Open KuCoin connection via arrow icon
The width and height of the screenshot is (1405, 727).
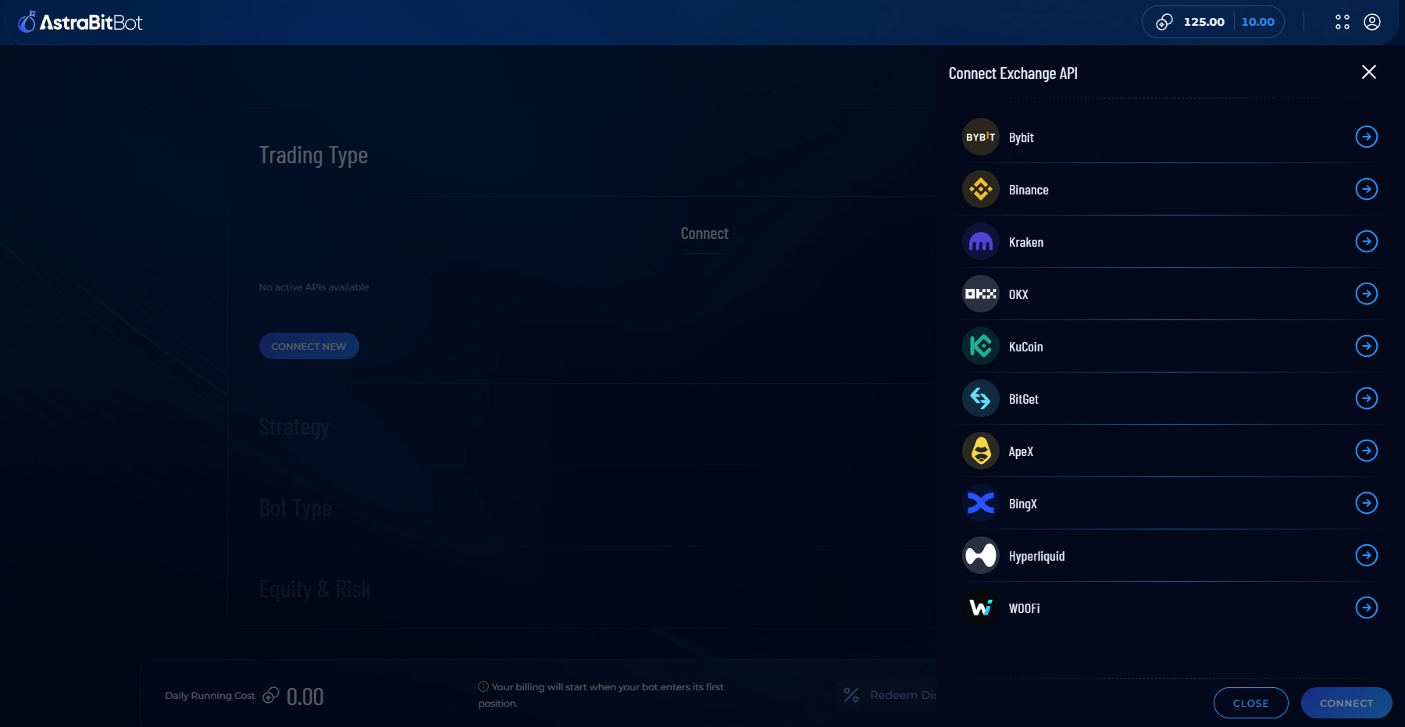tap(1367, 346)
